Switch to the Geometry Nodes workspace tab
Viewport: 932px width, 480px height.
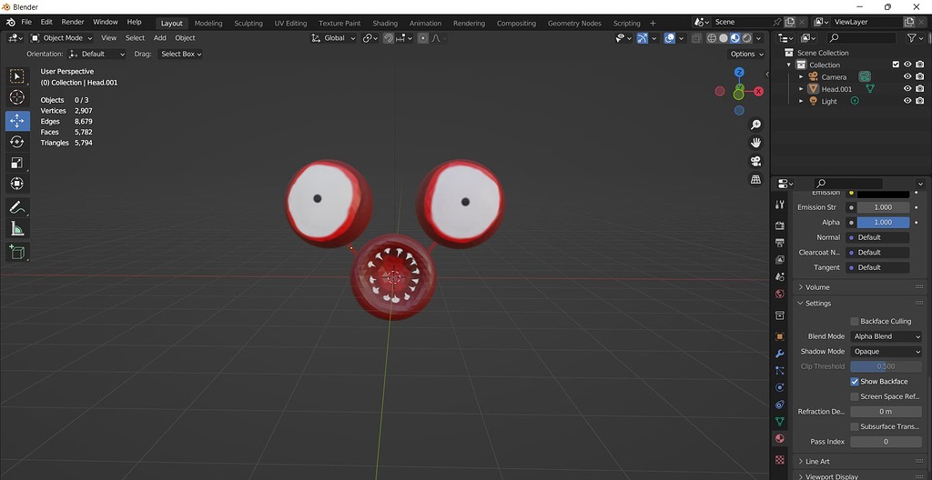click(x=574, y=23)
